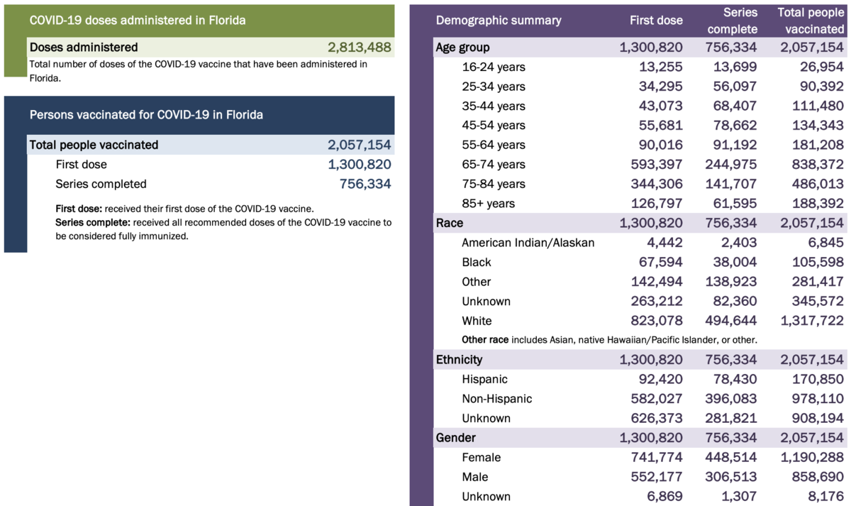Select the "Non-Hispanic" row label
Image resolution: width=851 pixels, height=506 pixels.
(496, 399)
